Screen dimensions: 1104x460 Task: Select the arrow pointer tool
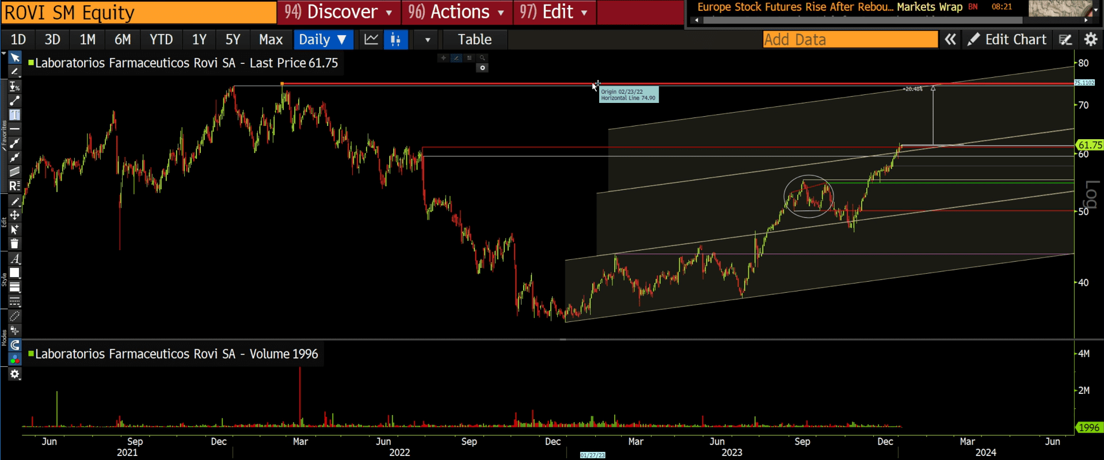point(15,58)
